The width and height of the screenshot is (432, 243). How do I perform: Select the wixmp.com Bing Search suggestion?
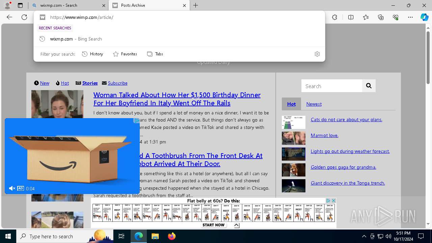pyautogui.click(x=179, y=39)
